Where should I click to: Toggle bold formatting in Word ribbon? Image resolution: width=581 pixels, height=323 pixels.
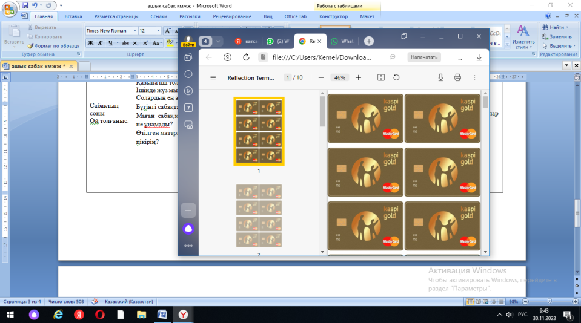90,43
